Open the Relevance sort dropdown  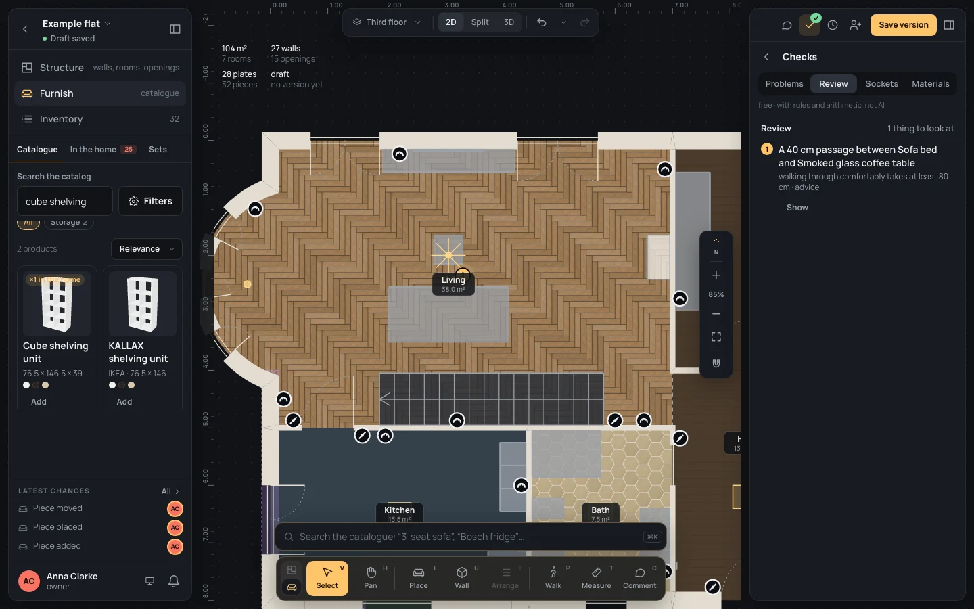point(147,249)
